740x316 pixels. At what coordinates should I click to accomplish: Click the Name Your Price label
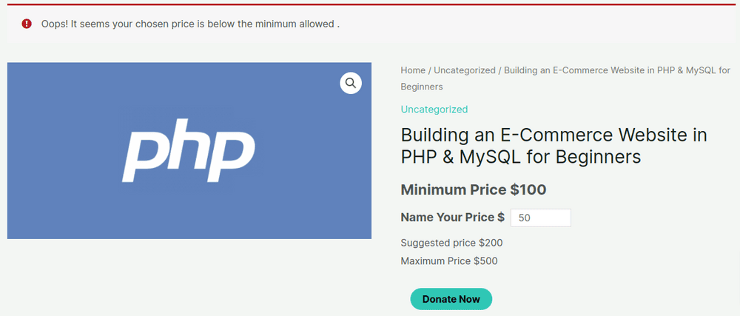[x=447, y=218]
